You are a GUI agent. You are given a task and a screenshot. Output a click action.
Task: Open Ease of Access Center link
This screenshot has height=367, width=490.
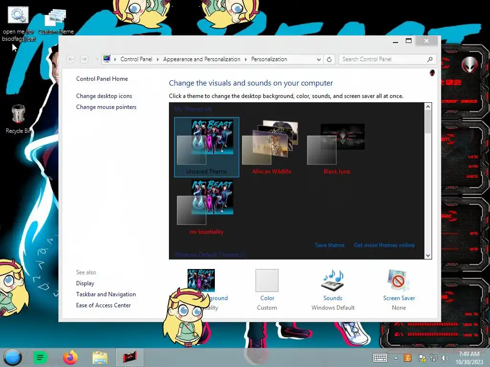[103, 305]
